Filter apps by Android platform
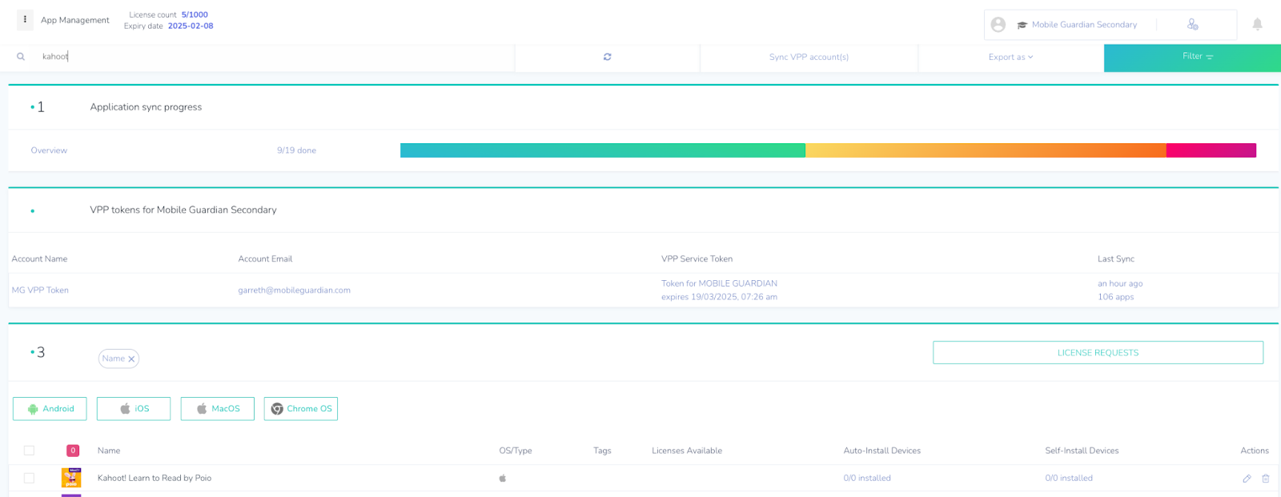Screen dimensions: 1281x497 point(50,409)
